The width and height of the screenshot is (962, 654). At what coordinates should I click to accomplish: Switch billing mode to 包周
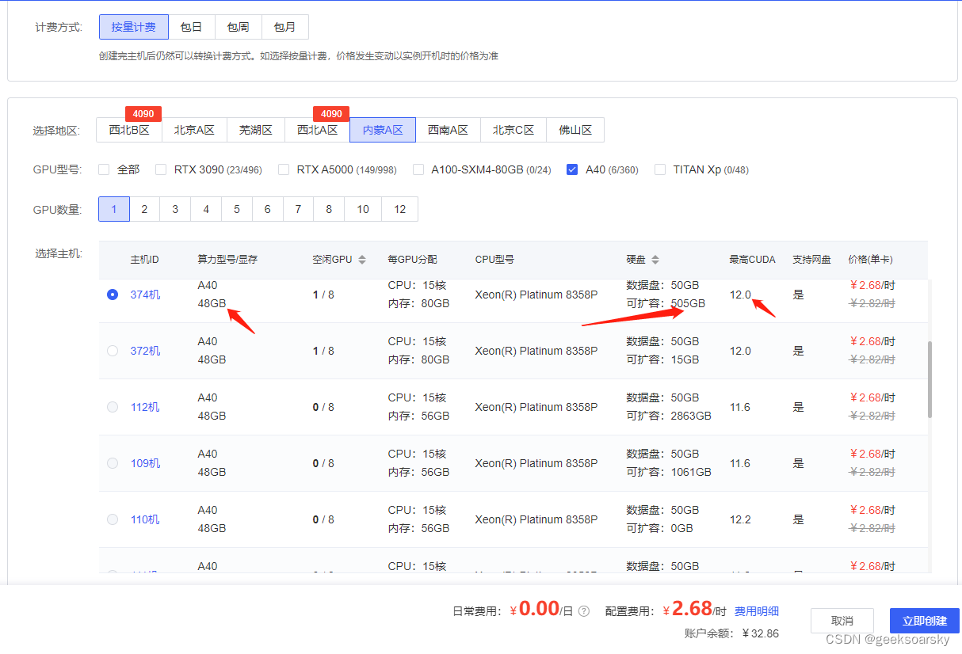tap(238, 27)
